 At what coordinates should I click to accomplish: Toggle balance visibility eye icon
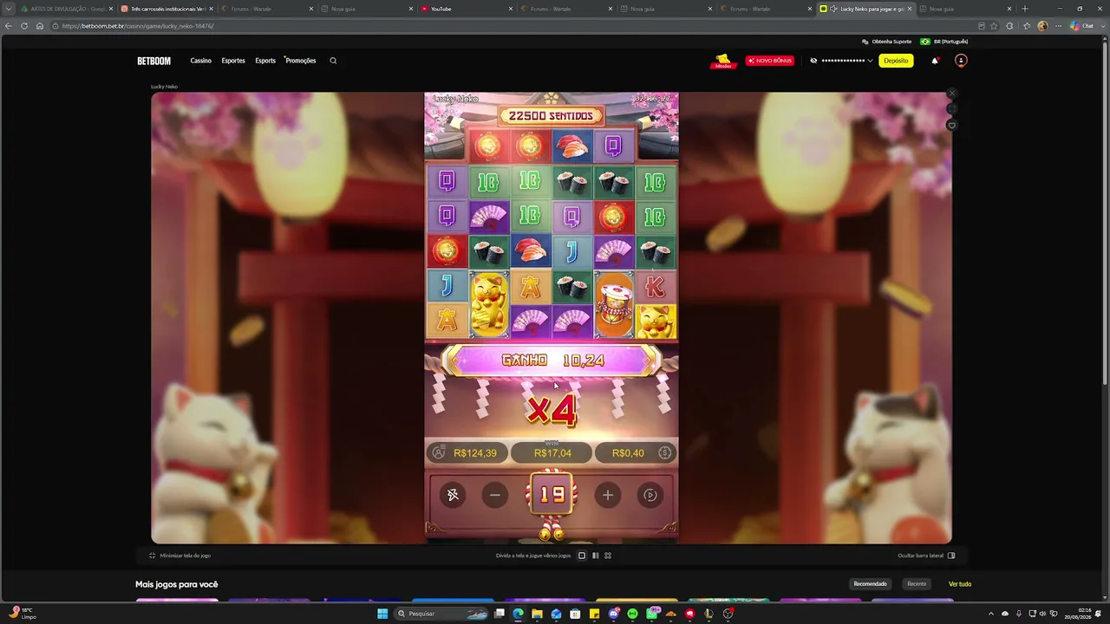click(x=813, y=61)
